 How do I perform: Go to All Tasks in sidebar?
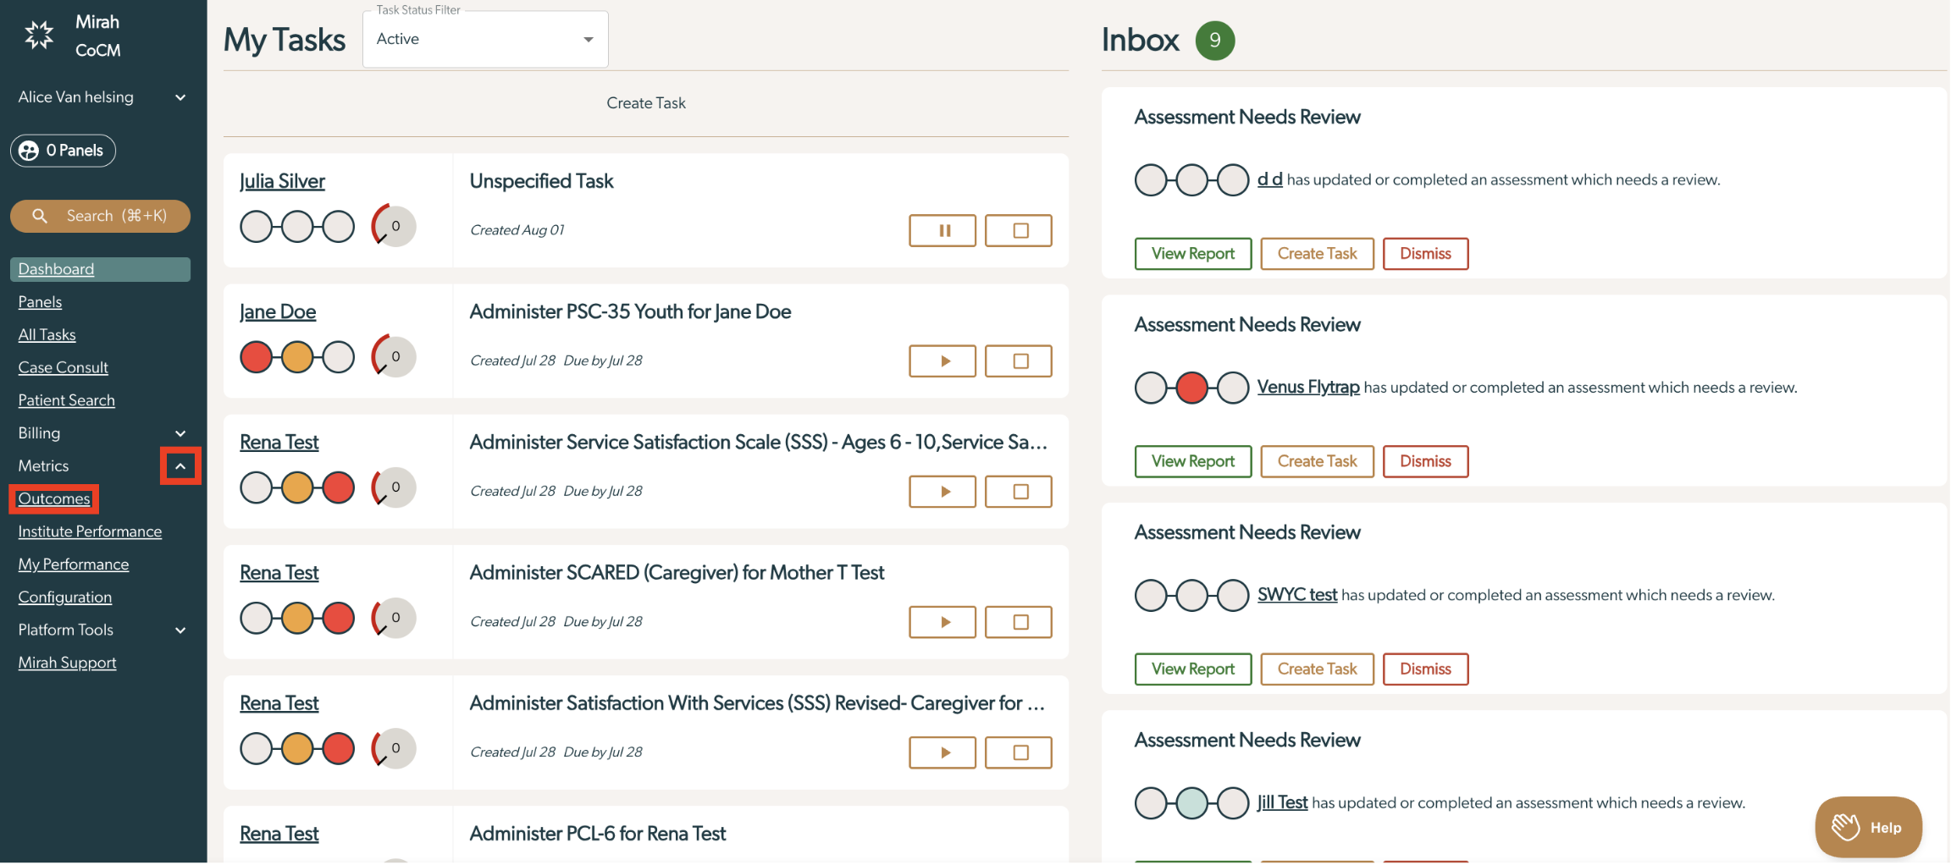[x=47, y=334]
